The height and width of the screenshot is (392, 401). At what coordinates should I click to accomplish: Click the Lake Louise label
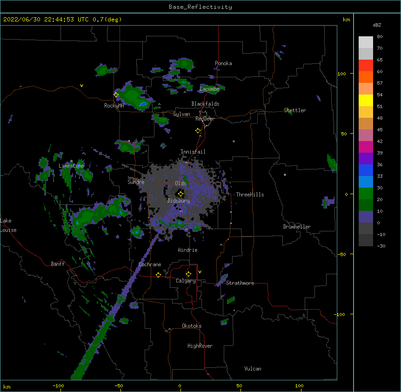pyautogui.click(x=8, y=225)
